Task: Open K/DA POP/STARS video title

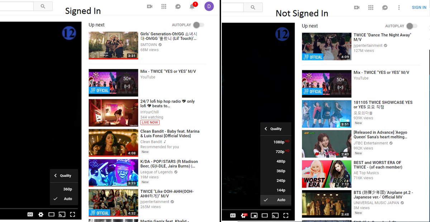Action: click(169, 164)
